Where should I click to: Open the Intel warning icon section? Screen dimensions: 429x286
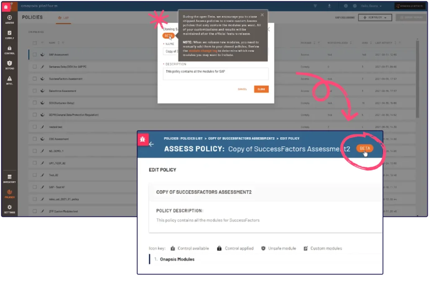click(x=9, y=80)
